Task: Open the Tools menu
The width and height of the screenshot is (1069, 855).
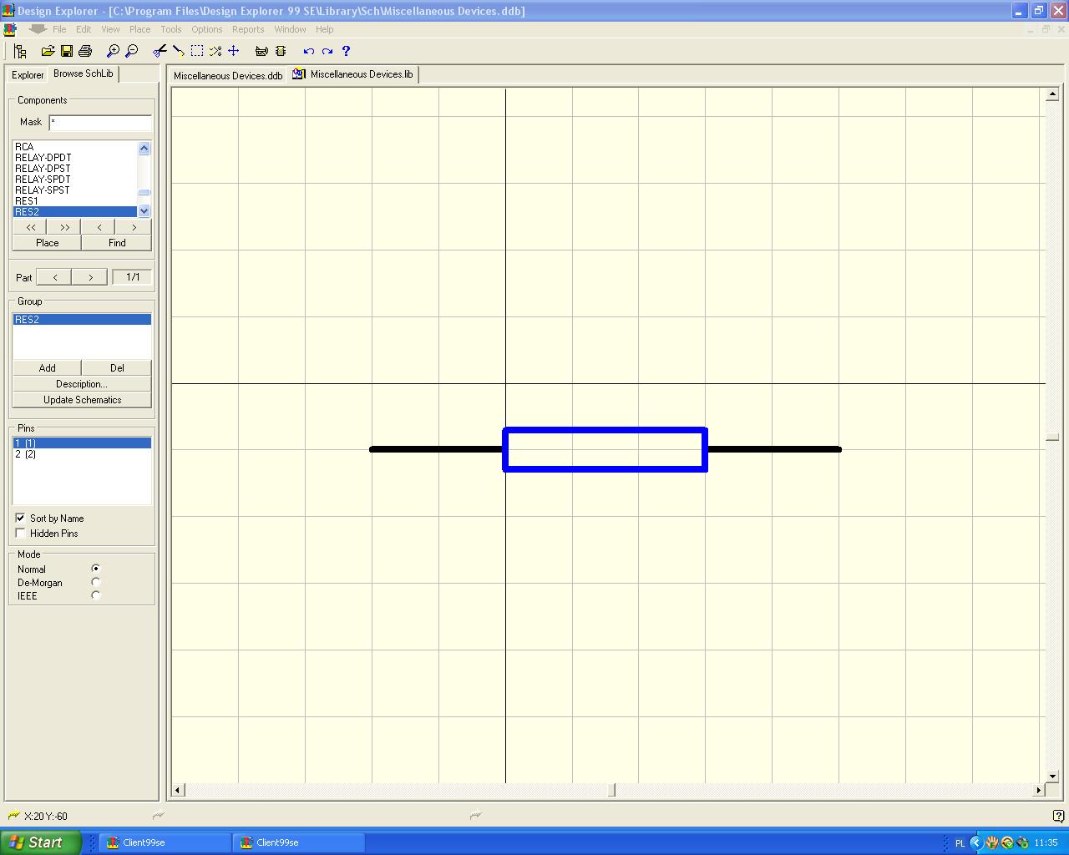Action: [x=170, y=29]
